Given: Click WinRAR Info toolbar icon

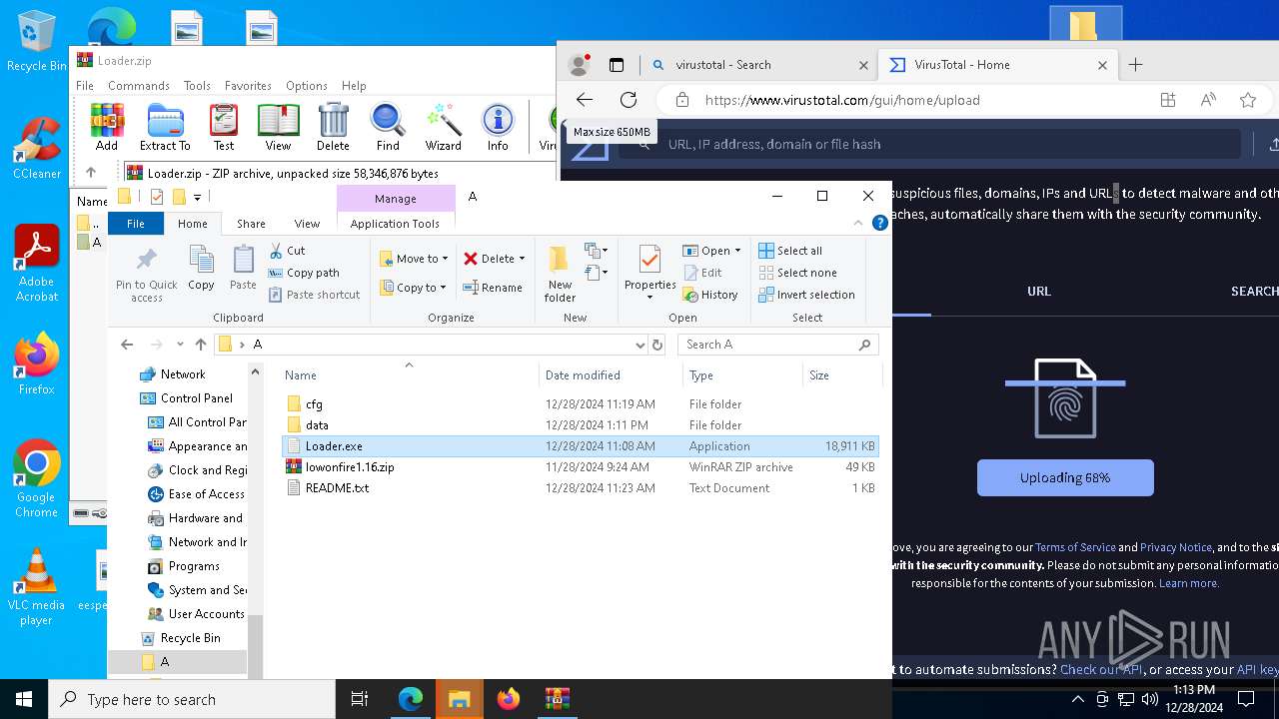Looking at the screenshot, I should point(498,127).
